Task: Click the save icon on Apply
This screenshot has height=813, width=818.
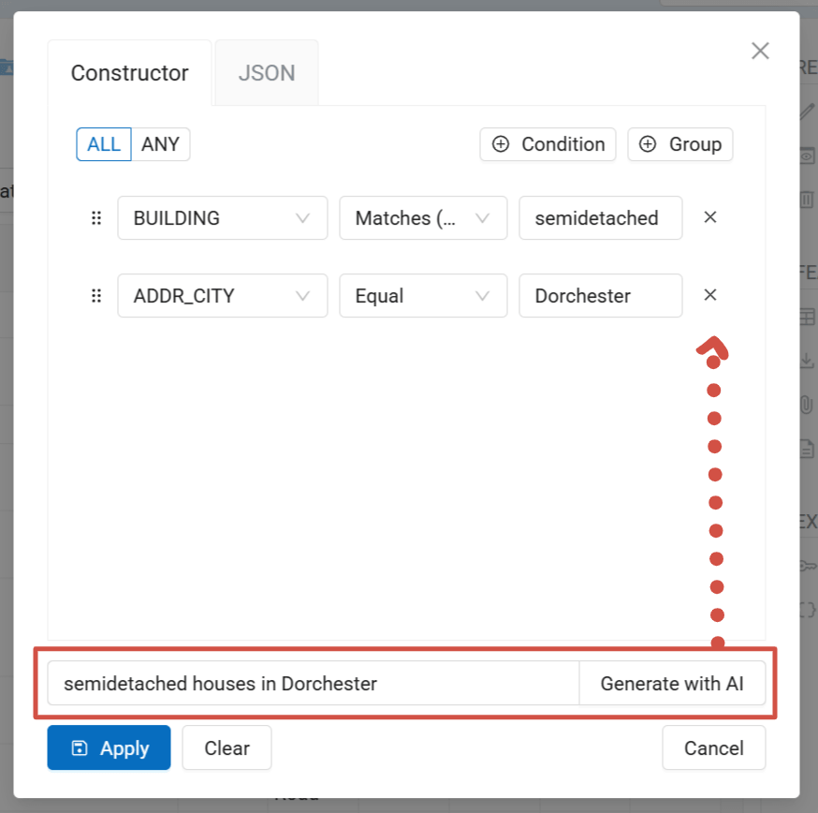Action: click(x=80, y=747)
